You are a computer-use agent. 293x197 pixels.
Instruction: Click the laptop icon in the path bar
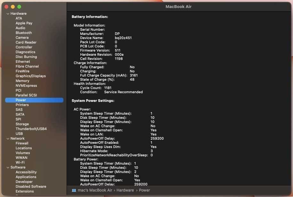click(x=74, y=190)
